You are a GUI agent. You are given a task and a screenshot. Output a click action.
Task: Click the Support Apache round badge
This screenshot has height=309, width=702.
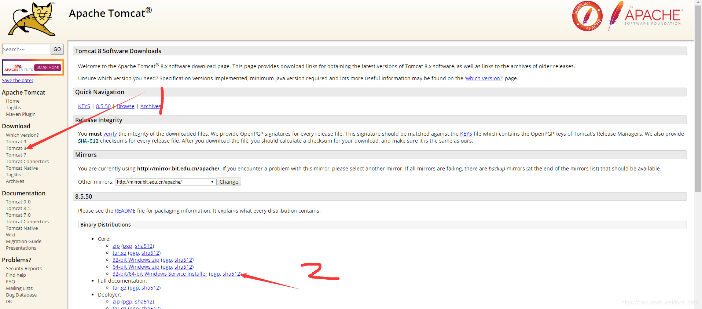(x=587, y=16)
